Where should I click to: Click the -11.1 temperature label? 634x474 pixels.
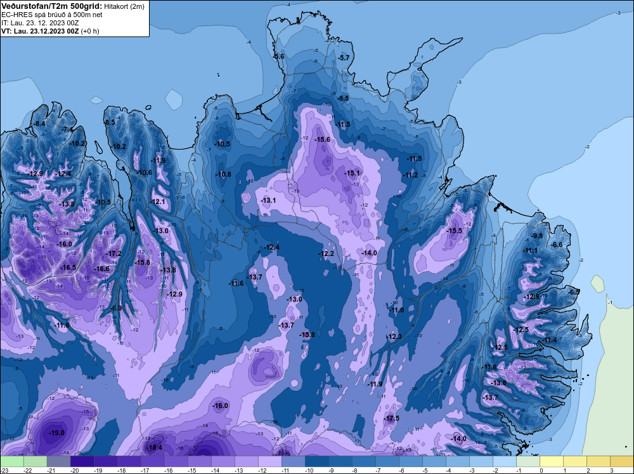point(530,250)
